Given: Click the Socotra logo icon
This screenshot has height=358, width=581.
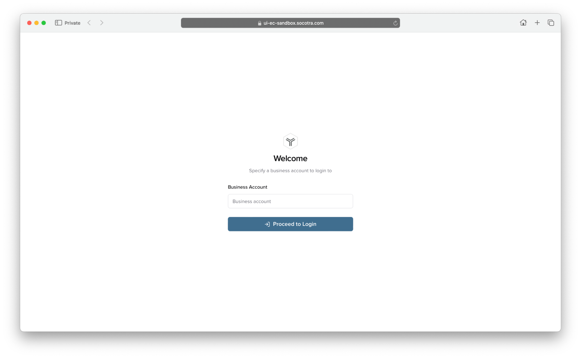Looking at the screenshot, I should (291, 142).
